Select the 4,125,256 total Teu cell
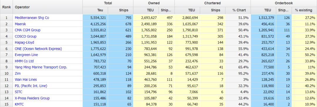 [x=95, y=24]
